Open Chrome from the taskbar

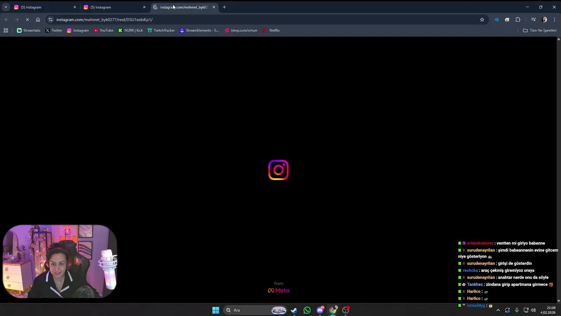click(x=333, y=310)
